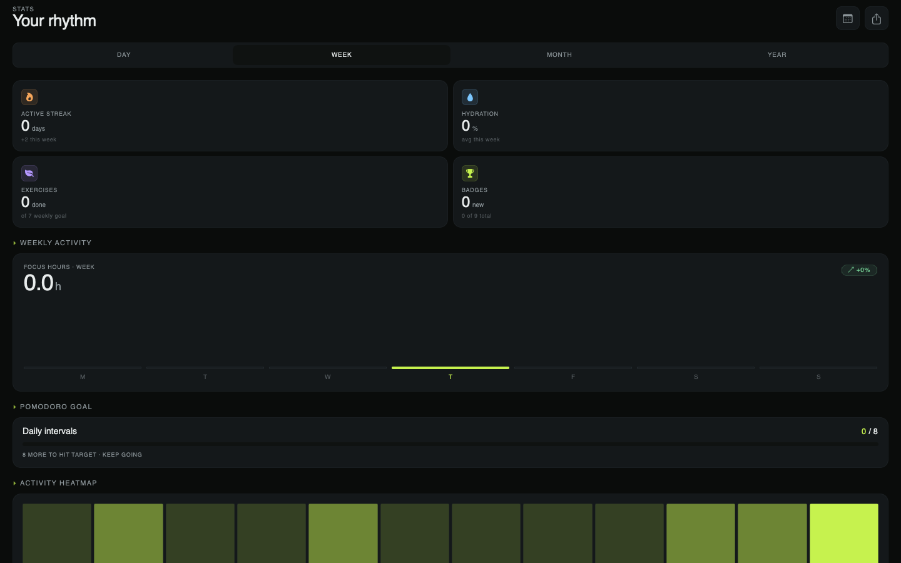
Task: Click the 'Your rhythm' heading
Action: (54, 21)
